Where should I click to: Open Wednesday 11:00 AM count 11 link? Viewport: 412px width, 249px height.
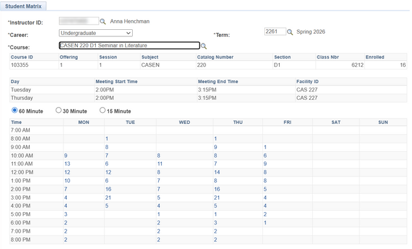pos(160,164)
